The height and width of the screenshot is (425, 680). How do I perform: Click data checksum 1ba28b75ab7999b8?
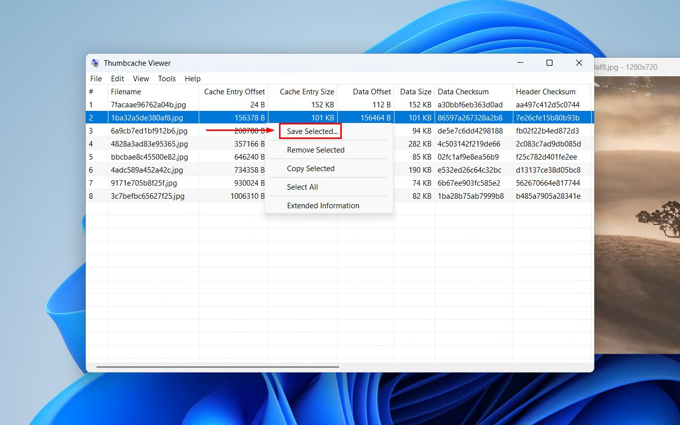click(471, 196)
